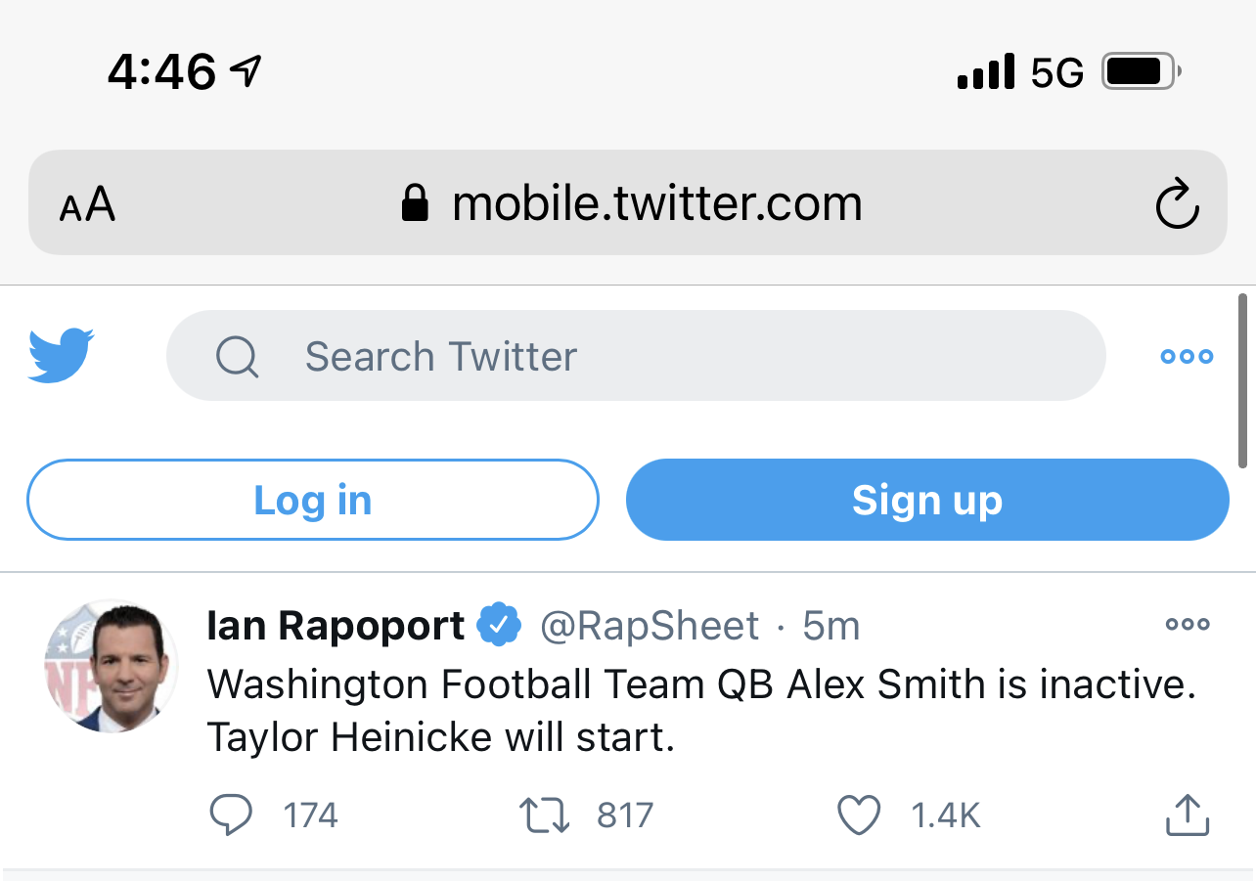Share the tweet using the share icon
Viewport: 1256px width, 881px height.
[1188, 814]
